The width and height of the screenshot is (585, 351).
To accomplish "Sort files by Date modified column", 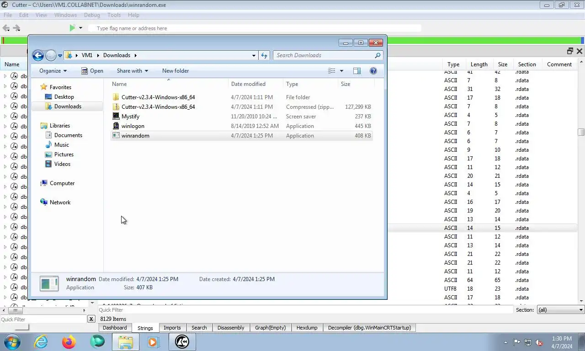I will pos(255,84).
